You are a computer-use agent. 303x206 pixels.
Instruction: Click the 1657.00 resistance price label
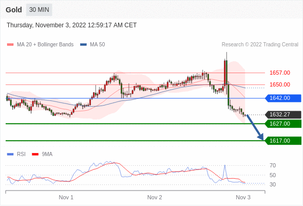279,73
